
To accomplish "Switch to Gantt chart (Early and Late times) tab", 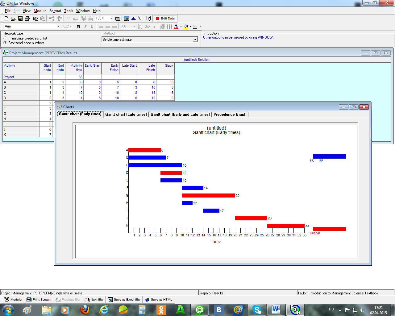I will (x=180, y=114).
